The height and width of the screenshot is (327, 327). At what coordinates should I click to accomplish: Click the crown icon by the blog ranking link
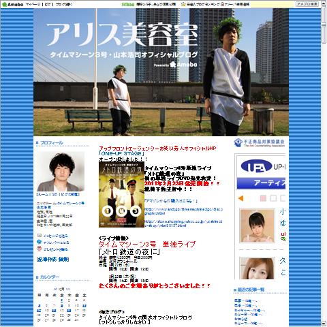click(183, 4)
